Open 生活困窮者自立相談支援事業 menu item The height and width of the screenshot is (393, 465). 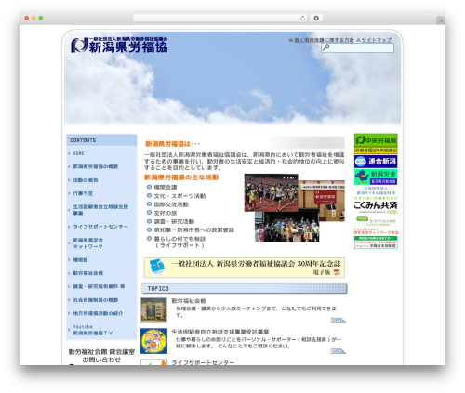[x=100, y=210]
